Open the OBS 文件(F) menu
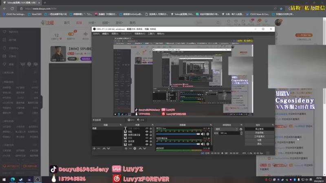The width and height of the screenshot is (326, 183). click(96, 34)
